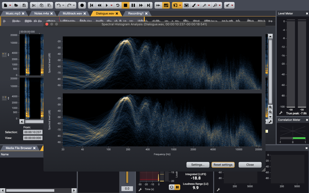Expand the Undo history dropdown arrow
The image size is (309, 193).
tap(62, 5)
